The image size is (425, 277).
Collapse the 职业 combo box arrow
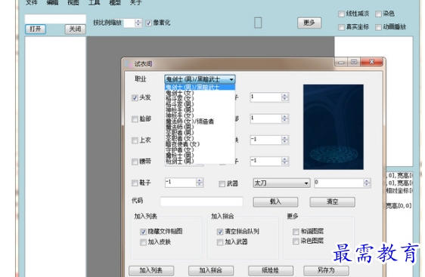click(231, 79)
